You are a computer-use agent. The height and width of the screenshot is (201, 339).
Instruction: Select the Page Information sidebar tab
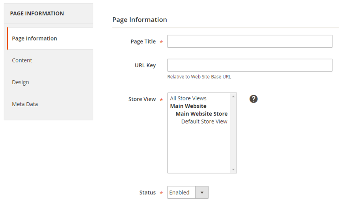(x=35, y=39)
